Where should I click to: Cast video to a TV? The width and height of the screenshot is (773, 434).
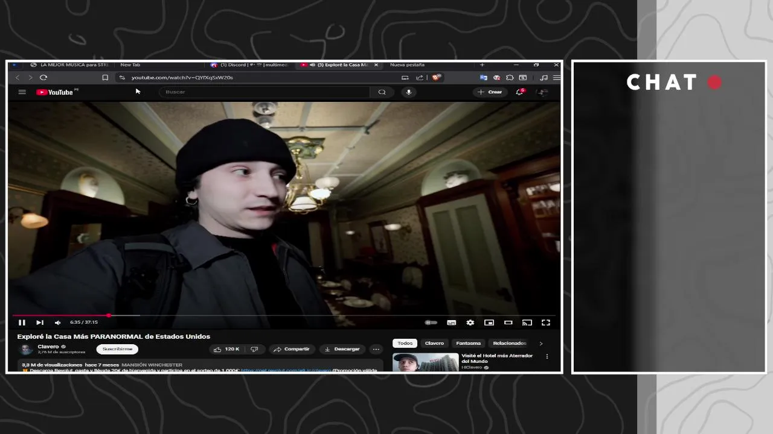coord(527,322)
